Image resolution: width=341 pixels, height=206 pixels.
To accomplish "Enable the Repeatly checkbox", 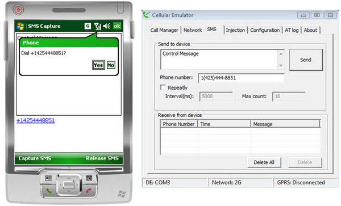I will click(x=163, y=87).
